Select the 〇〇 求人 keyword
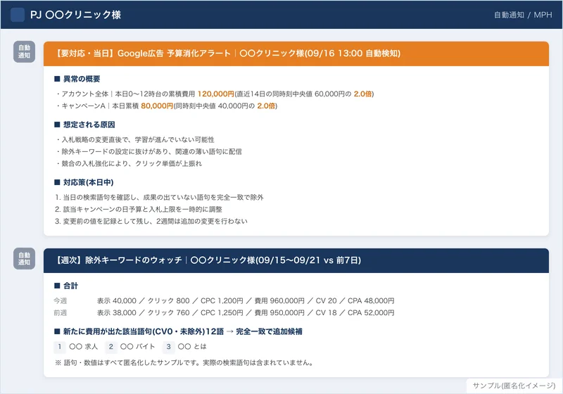The image size is (563, 394). (83, 347)
